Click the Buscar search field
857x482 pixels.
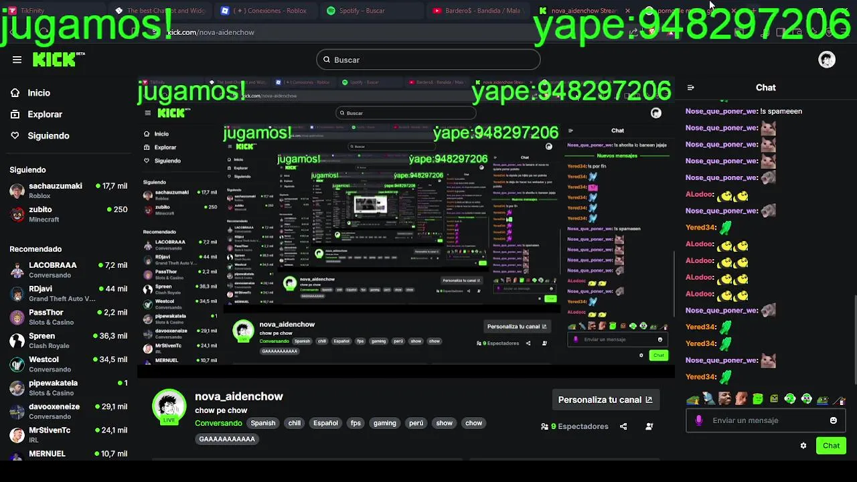point(428,60)
